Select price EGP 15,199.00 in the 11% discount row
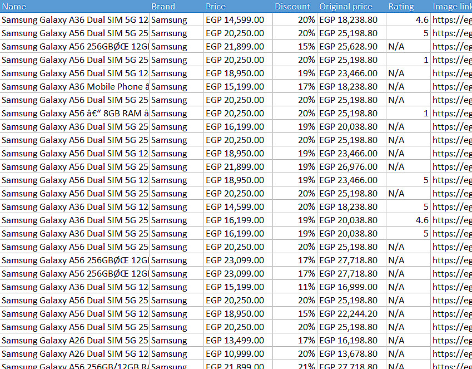472x369 pixels. pyautogui.click(x=238, y=287)
